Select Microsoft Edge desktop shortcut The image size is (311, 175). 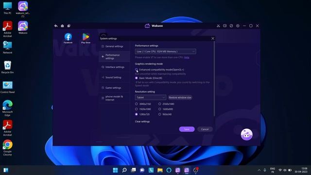tap(8, 108)
